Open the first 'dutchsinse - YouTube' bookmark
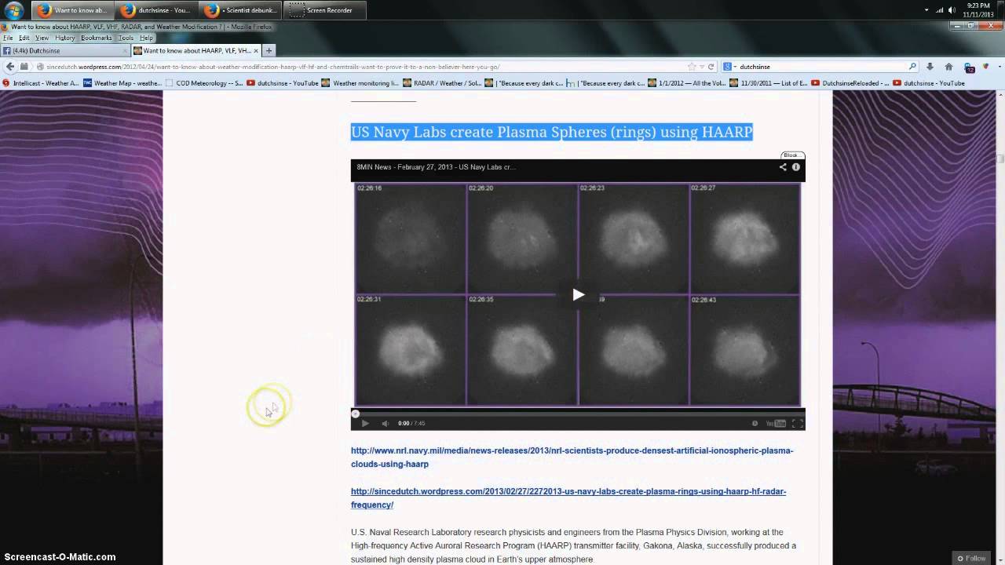Viewport: 1005px width, 565px height. (283, 82)
